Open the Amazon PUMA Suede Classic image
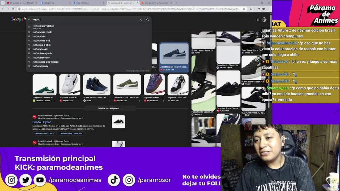 pyautogui.click(x=253, y=68)
